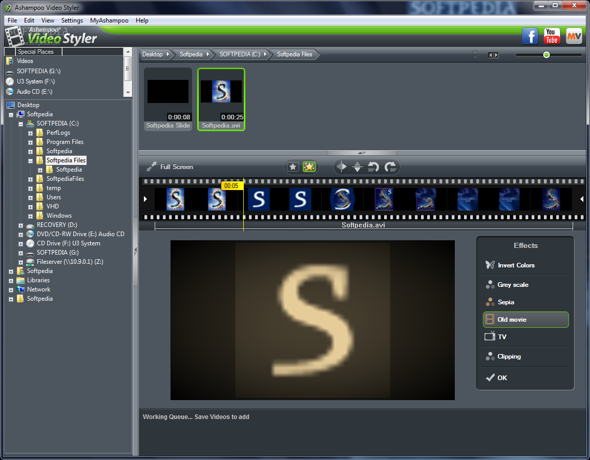Apply the Sepia effect
The image size is (590, 460).
[x=525, y=302]
